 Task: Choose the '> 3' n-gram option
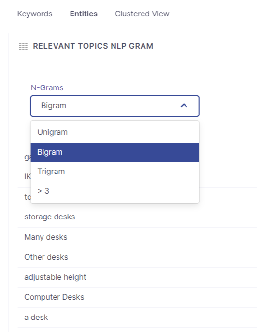tap(115, 191)
